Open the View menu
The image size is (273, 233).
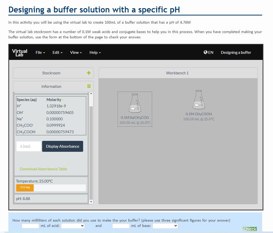pos(75,52)
